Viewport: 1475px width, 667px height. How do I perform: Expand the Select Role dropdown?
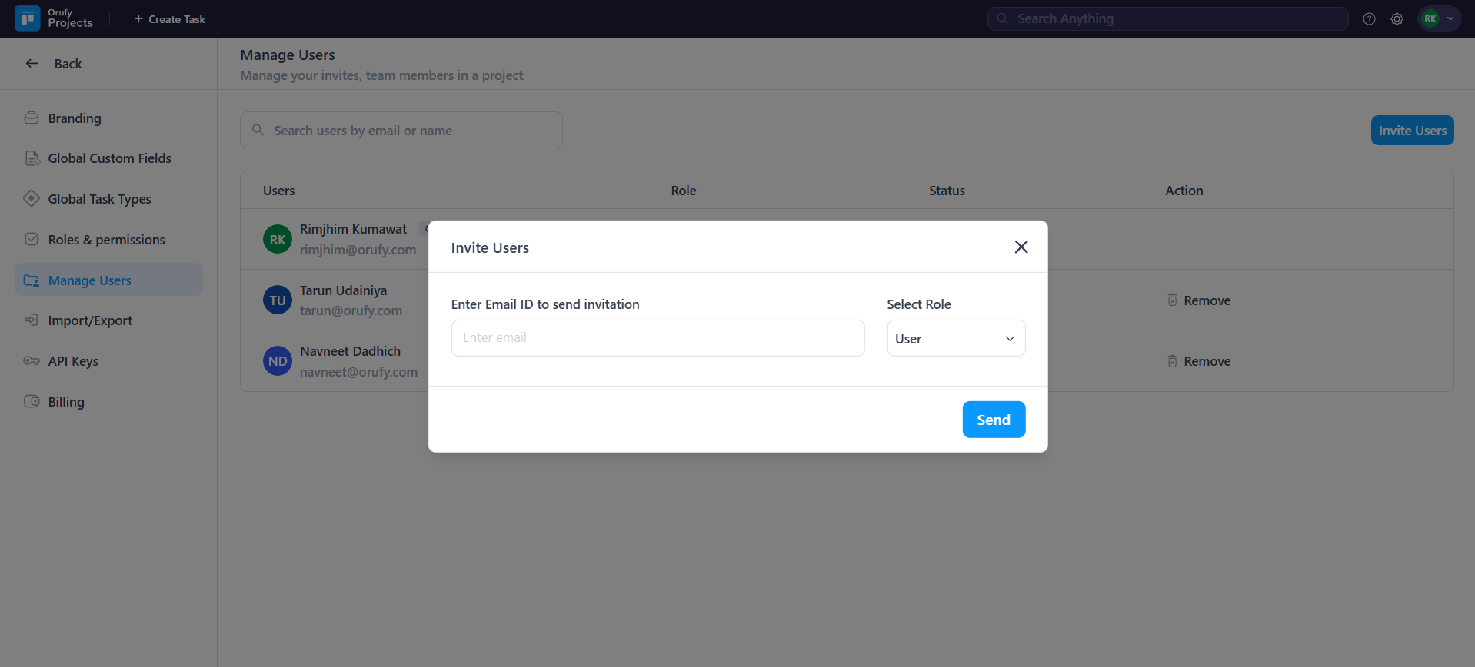pos(956,338)
